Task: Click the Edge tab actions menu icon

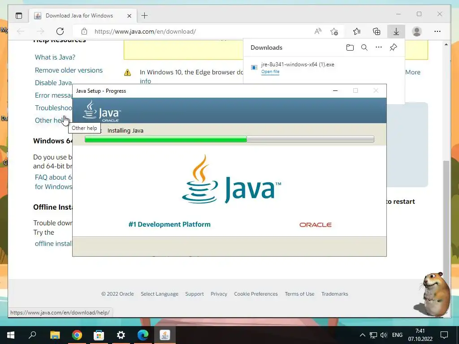Action: [x=19, y=16]
